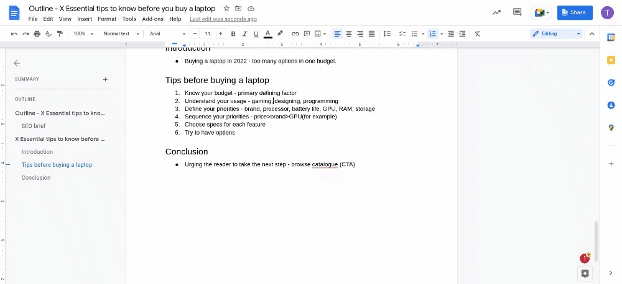Image resolution: width=622 pixels, height=284 pixels.
Task: Add a summary with the plus icon
Action: tap(105, 79)
